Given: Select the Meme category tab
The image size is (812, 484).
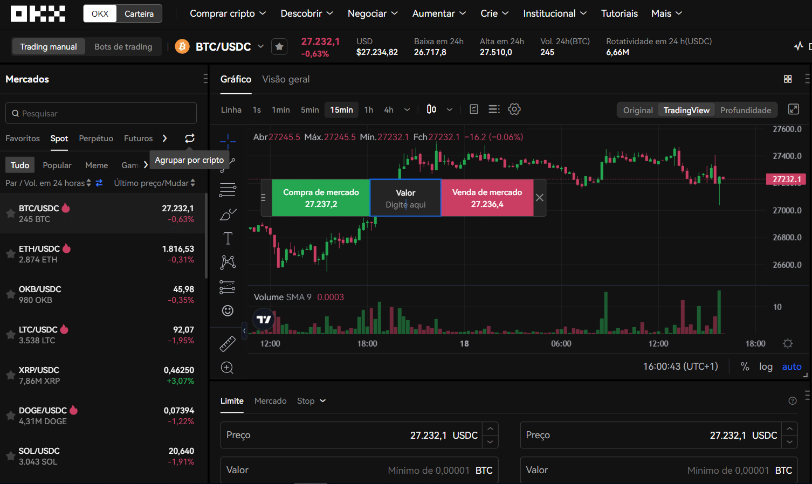Looking at the screenshot, I should click(x=97, y=165).
